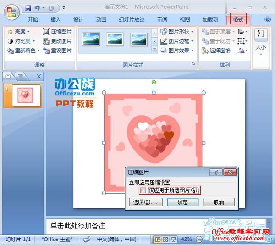275x245 pixels.
Task: Open the Rotate objects dropdown icon
Action: tap(243, 51)
